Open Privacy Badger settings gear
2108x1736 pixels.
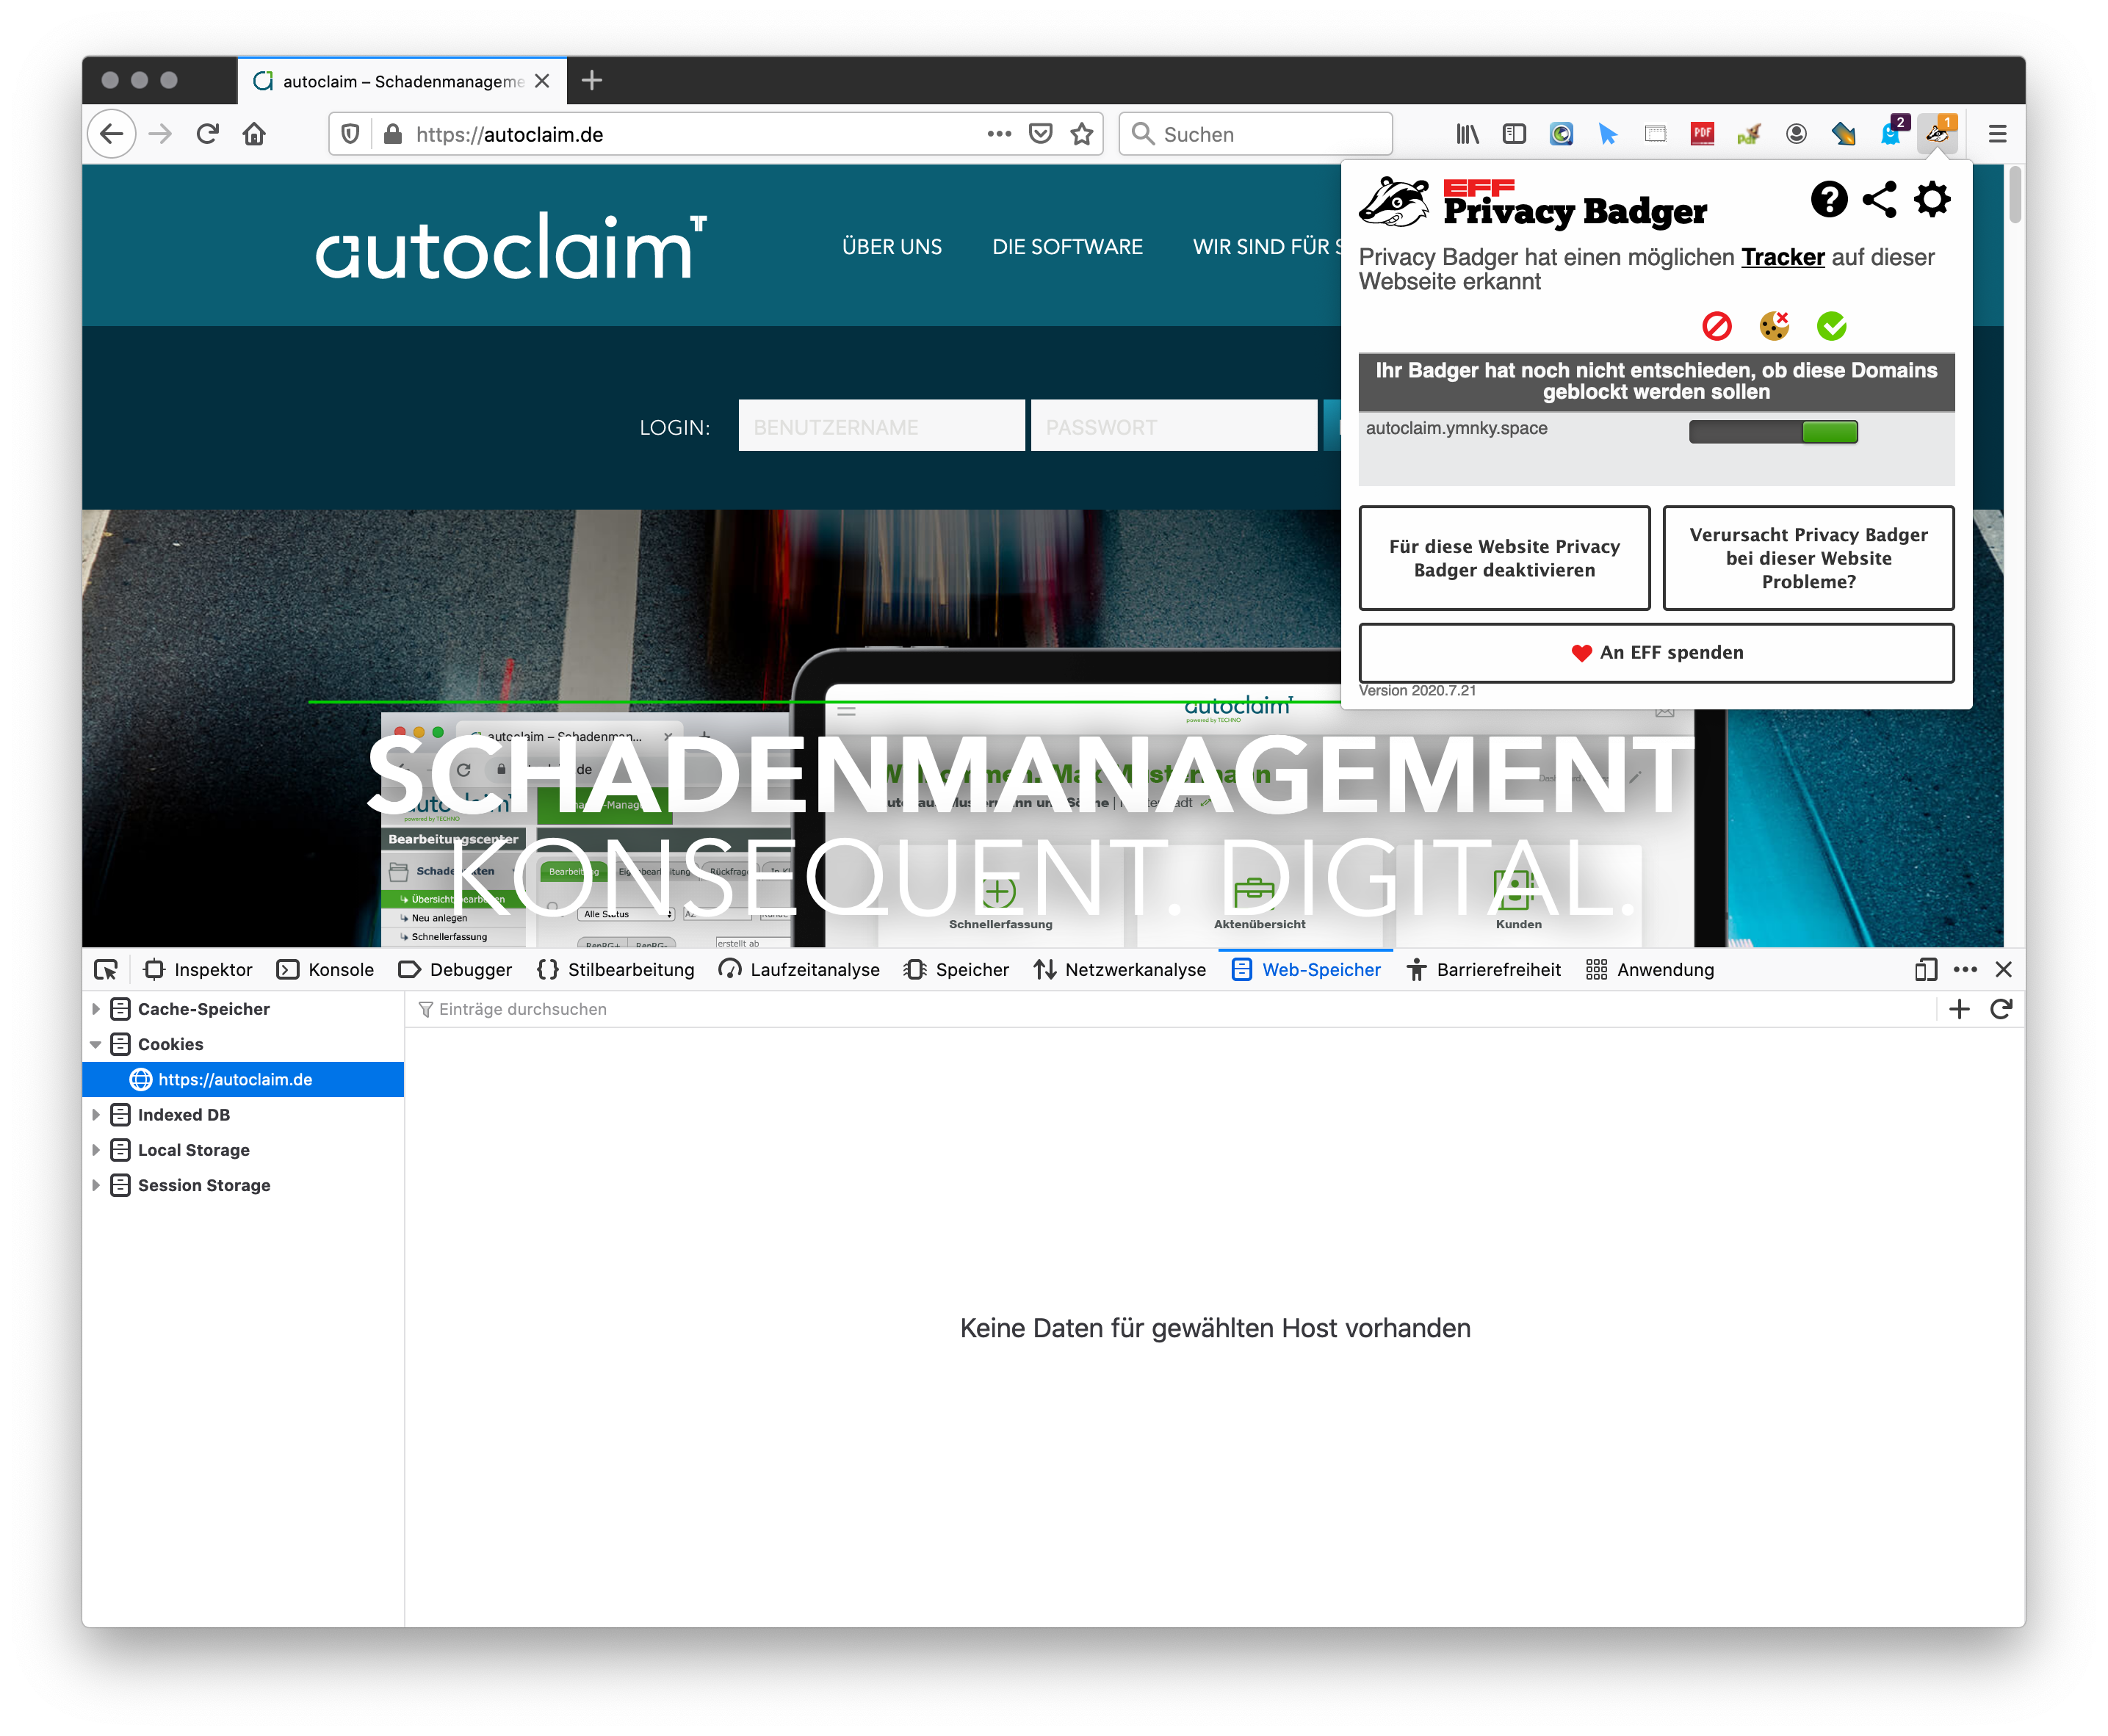pyautogui.click(x=1931, y=199)
